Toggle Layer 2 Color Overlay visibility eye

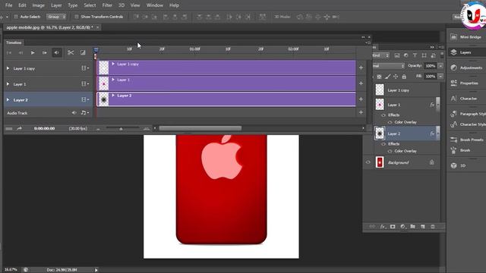390,151
